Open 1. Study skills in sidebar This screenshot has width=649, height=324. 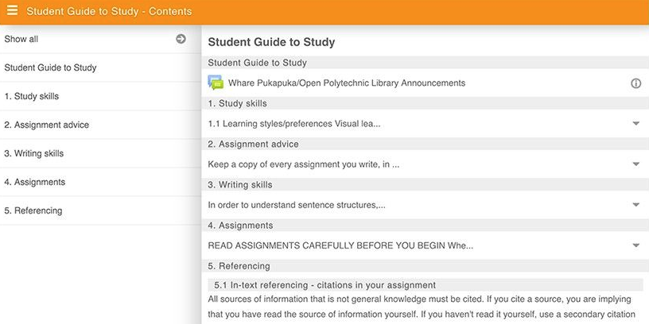100,96
